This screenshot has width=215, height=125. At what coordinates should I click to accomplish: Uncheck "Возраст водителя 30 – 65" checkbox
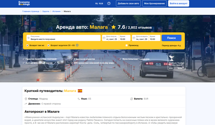[x=49, y=45]
